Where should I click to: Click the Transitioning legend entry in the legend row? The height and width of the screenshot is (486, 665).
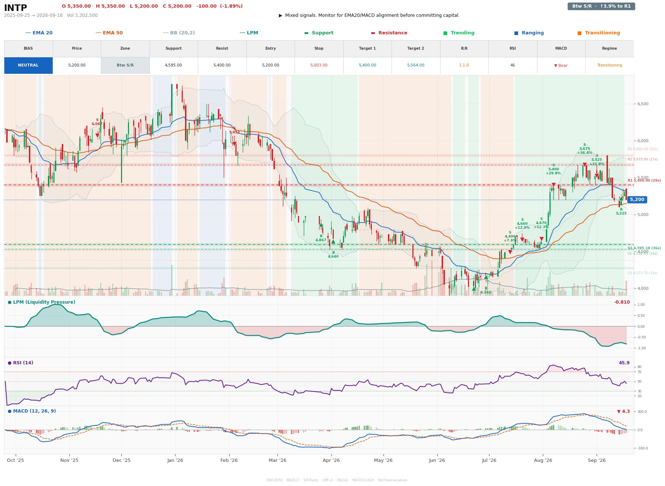point(598,33)
